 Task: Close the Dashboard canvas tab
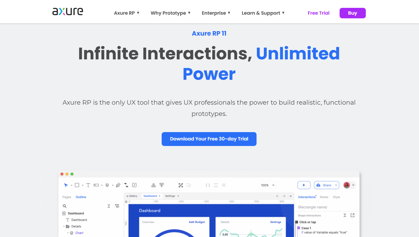[160, 196]
